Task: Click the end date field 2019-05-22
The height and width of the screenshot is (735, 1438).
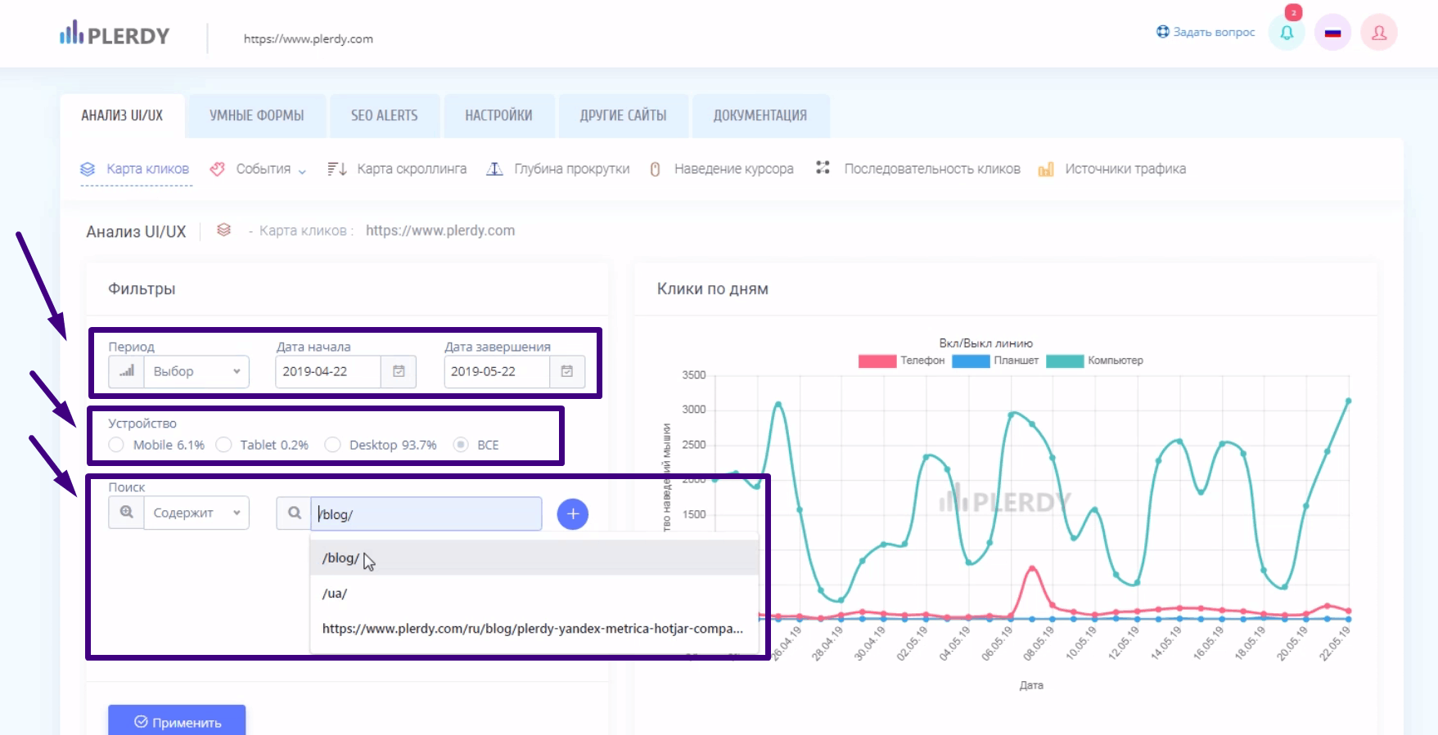Action: pos(497,371)
